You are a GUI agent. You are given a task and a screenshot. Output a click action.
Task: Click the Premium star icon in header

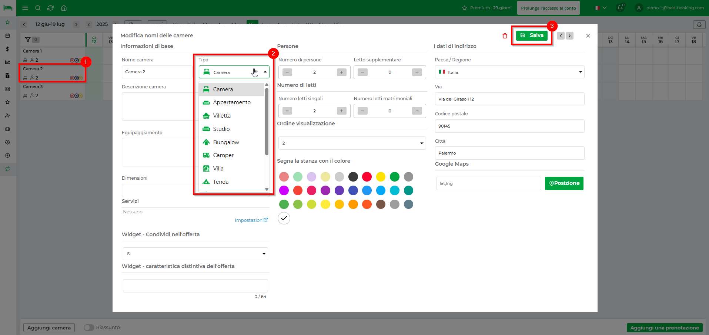tap(464, 8)
